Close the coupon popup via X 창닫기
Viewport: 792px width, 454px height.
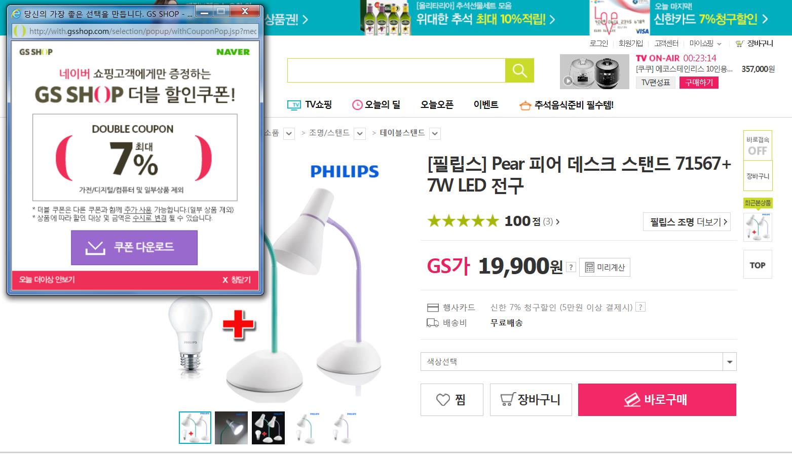click(x=237, y=280)
